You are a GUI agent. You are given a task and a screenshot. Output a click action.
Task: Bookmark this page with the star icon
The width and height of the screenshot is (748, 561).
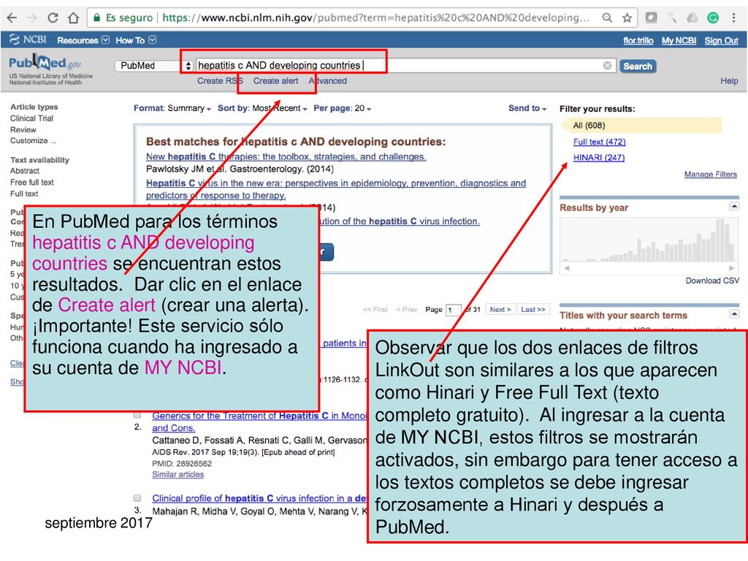click(x=627, y=18)
